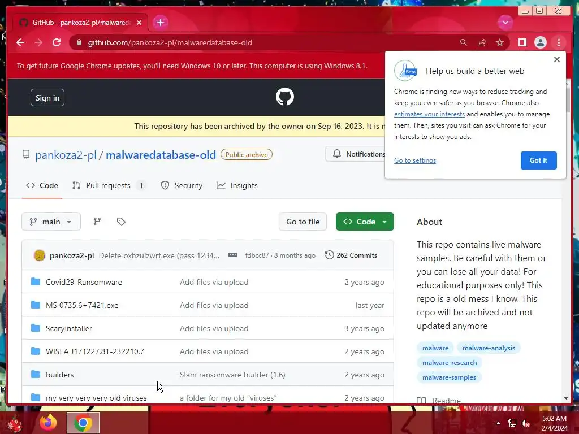This screenshot has height=434, width=579.
Task: Open Go to settings link
Action: (414, 160)
